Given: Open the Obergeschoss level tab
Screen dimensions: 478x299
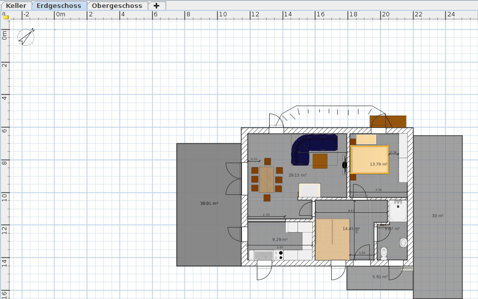Looking at the screenshot, I should pos(117,6).
